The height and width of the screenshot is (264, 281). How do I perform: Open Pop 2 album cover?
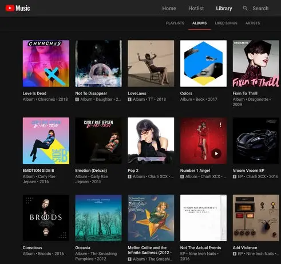pyautogui.click(x=151, y=141)
